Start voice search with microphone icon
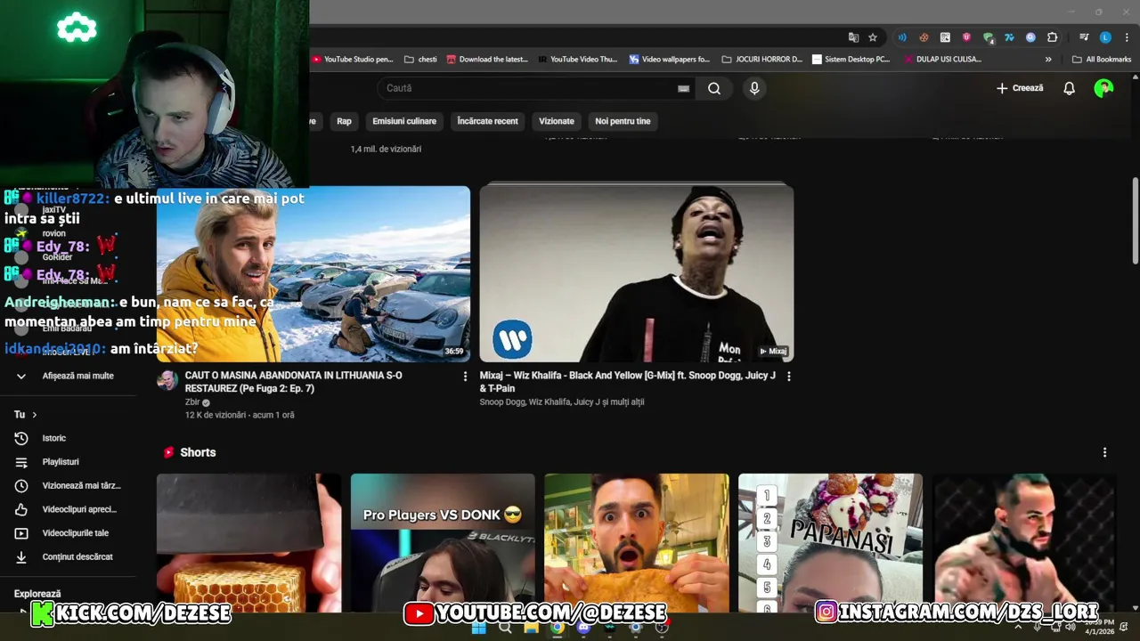Viewport: 1140px width, 641px height. coord(754,88)
